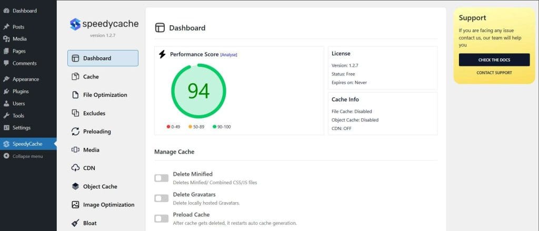The image size is (539, 231).
Task: Click the 'Expires on: Never' text
Action: coord(350,83)
